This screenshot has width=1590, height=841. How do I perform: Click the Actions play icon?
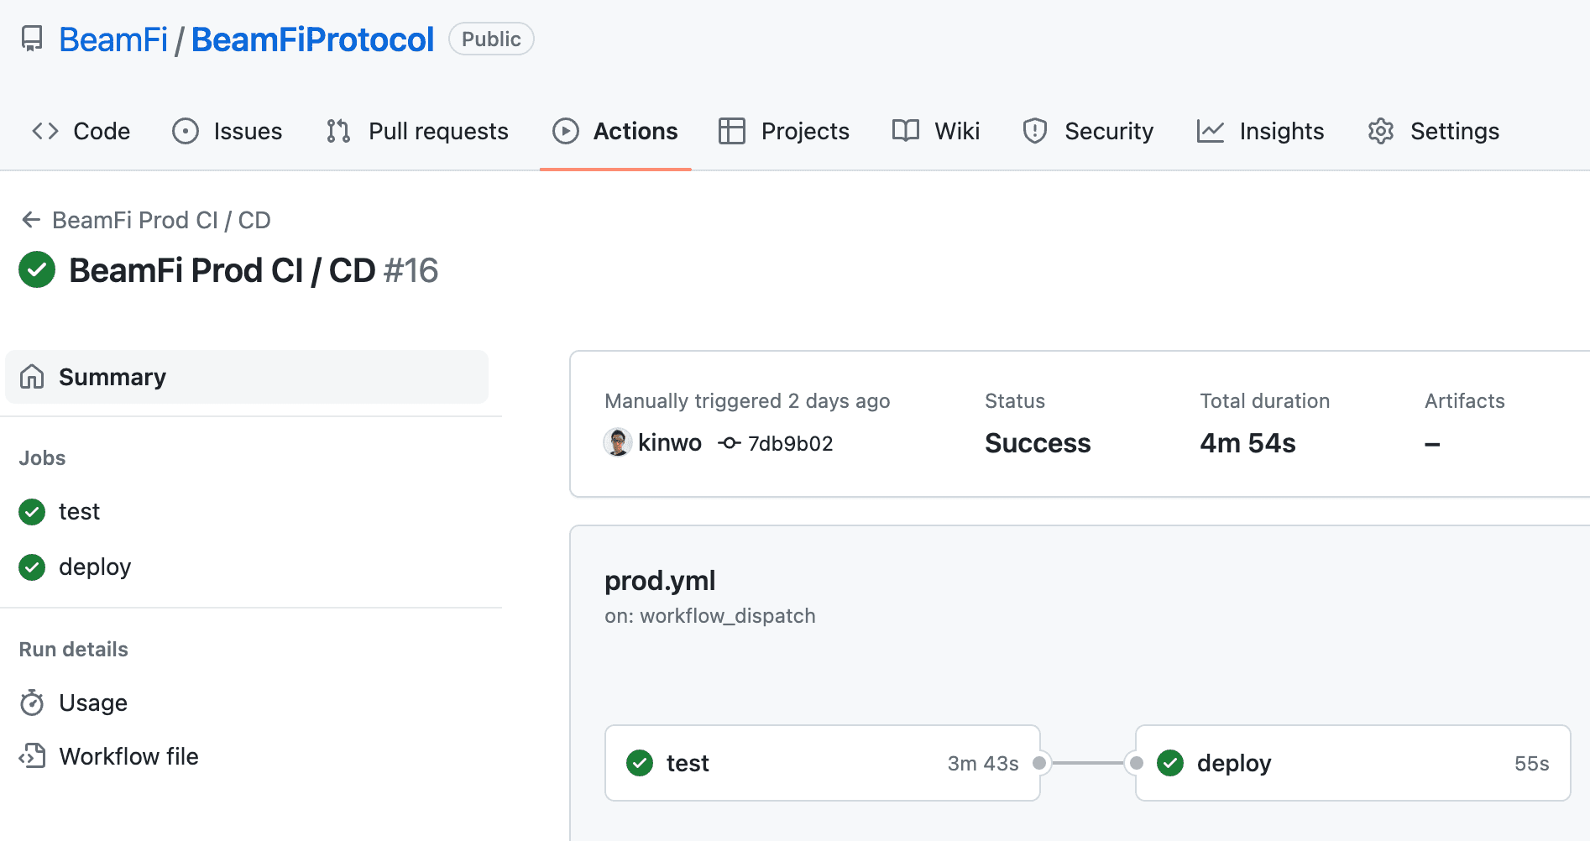(x=566, y=131)
